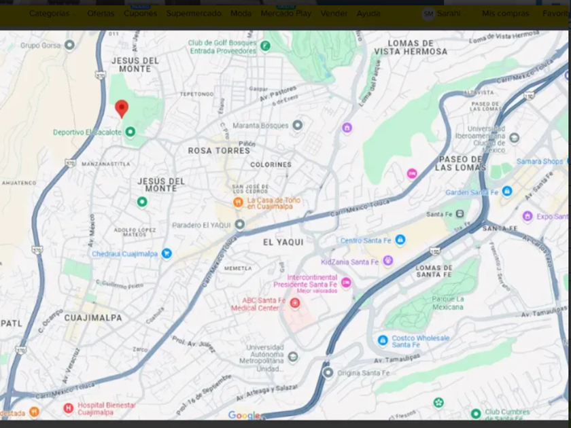Image resolution: width=571 pixels, height=428 pixels.
Task: Expand the Categorías dropdown menu
Action: pos(53,14)
